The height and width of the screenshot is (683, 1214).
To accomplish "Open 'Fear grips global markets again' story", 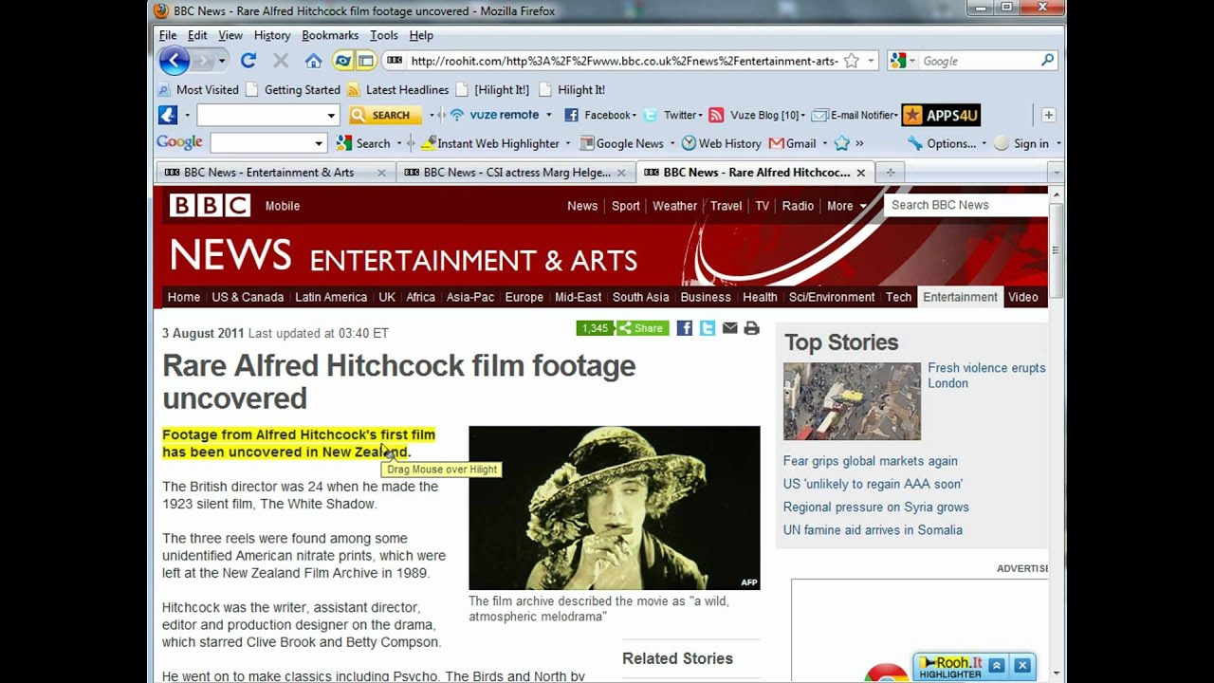I will point(871,461).
